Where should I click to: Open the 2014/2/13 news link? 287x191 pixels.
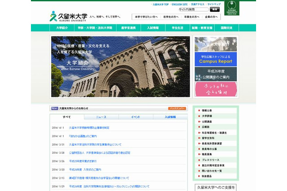click(99, 178)
